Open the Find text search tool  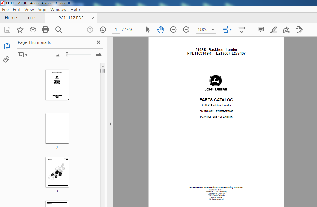pos(59,30)
